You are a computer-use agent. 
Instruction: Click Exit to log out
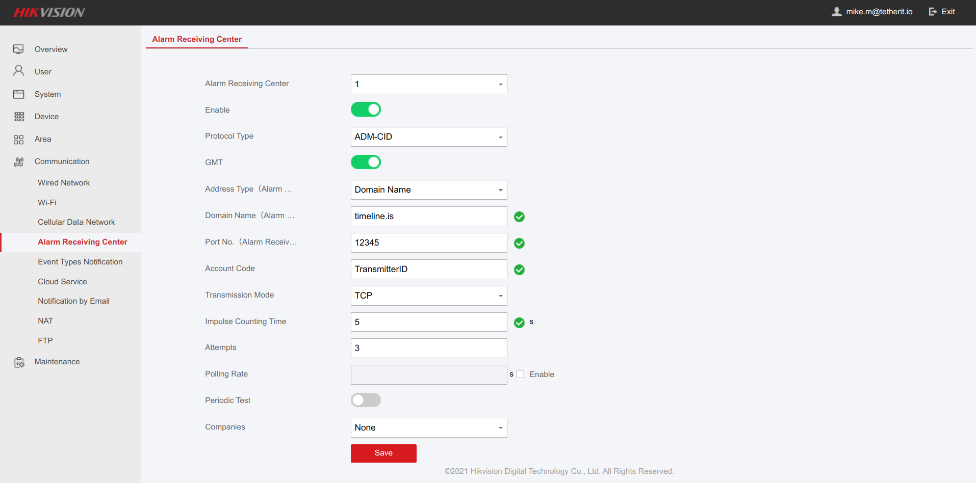click(x=942, y=11)
